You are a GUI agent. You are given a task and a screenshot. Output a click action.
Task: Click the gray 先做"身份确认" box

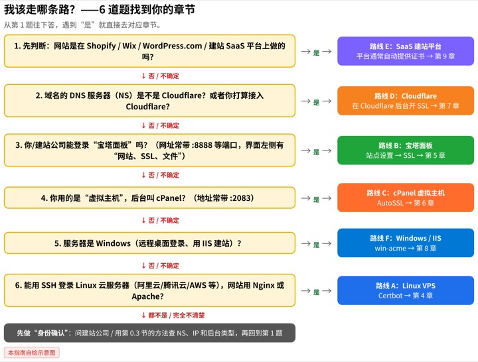point(149,333)
